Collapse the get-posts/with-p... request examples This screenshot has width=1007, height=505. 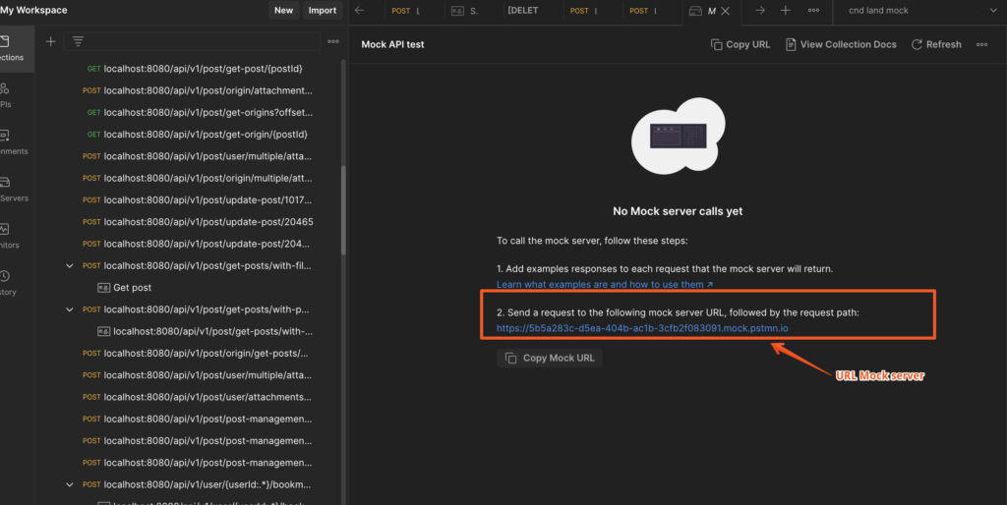(70, 309)
